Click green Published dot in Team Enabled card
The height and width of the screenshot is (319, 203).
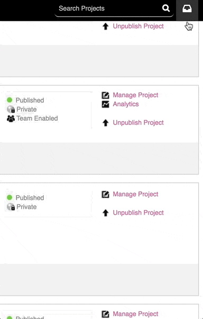(10, 100)
